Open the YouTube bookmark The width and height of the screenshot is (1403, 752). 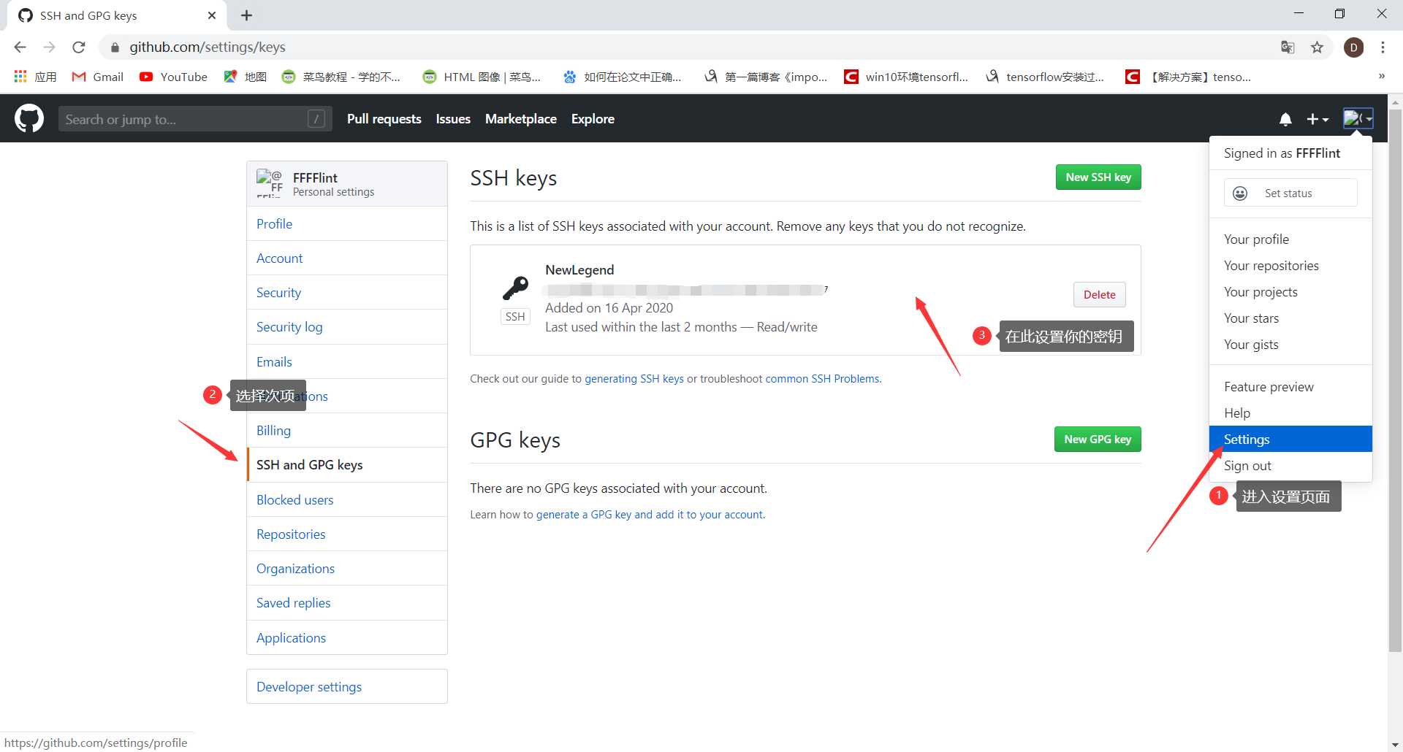[173, 77]
